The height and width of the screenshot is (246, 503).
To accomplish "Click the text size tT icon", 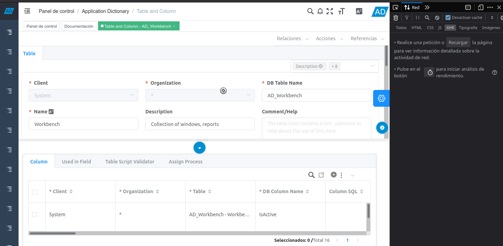I will pyautogui.click(x=341, y=11).
